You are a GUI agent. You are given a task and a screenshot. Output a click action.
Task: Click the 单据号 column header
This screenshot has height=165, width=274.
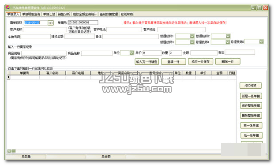[x=24, y=73]
